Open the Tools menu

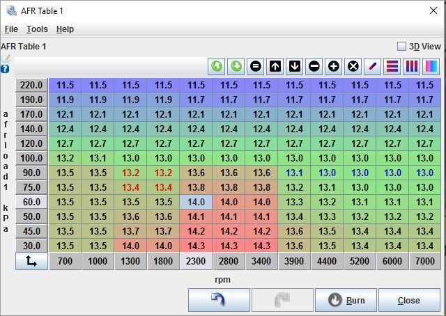(x=37, y=29)
